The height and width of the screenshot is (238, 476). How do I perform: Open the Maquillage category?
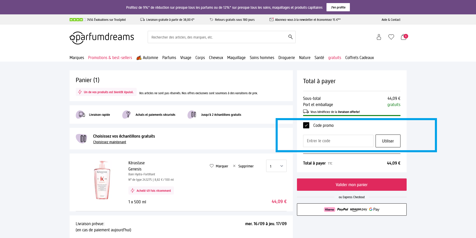tap(236, 58)
